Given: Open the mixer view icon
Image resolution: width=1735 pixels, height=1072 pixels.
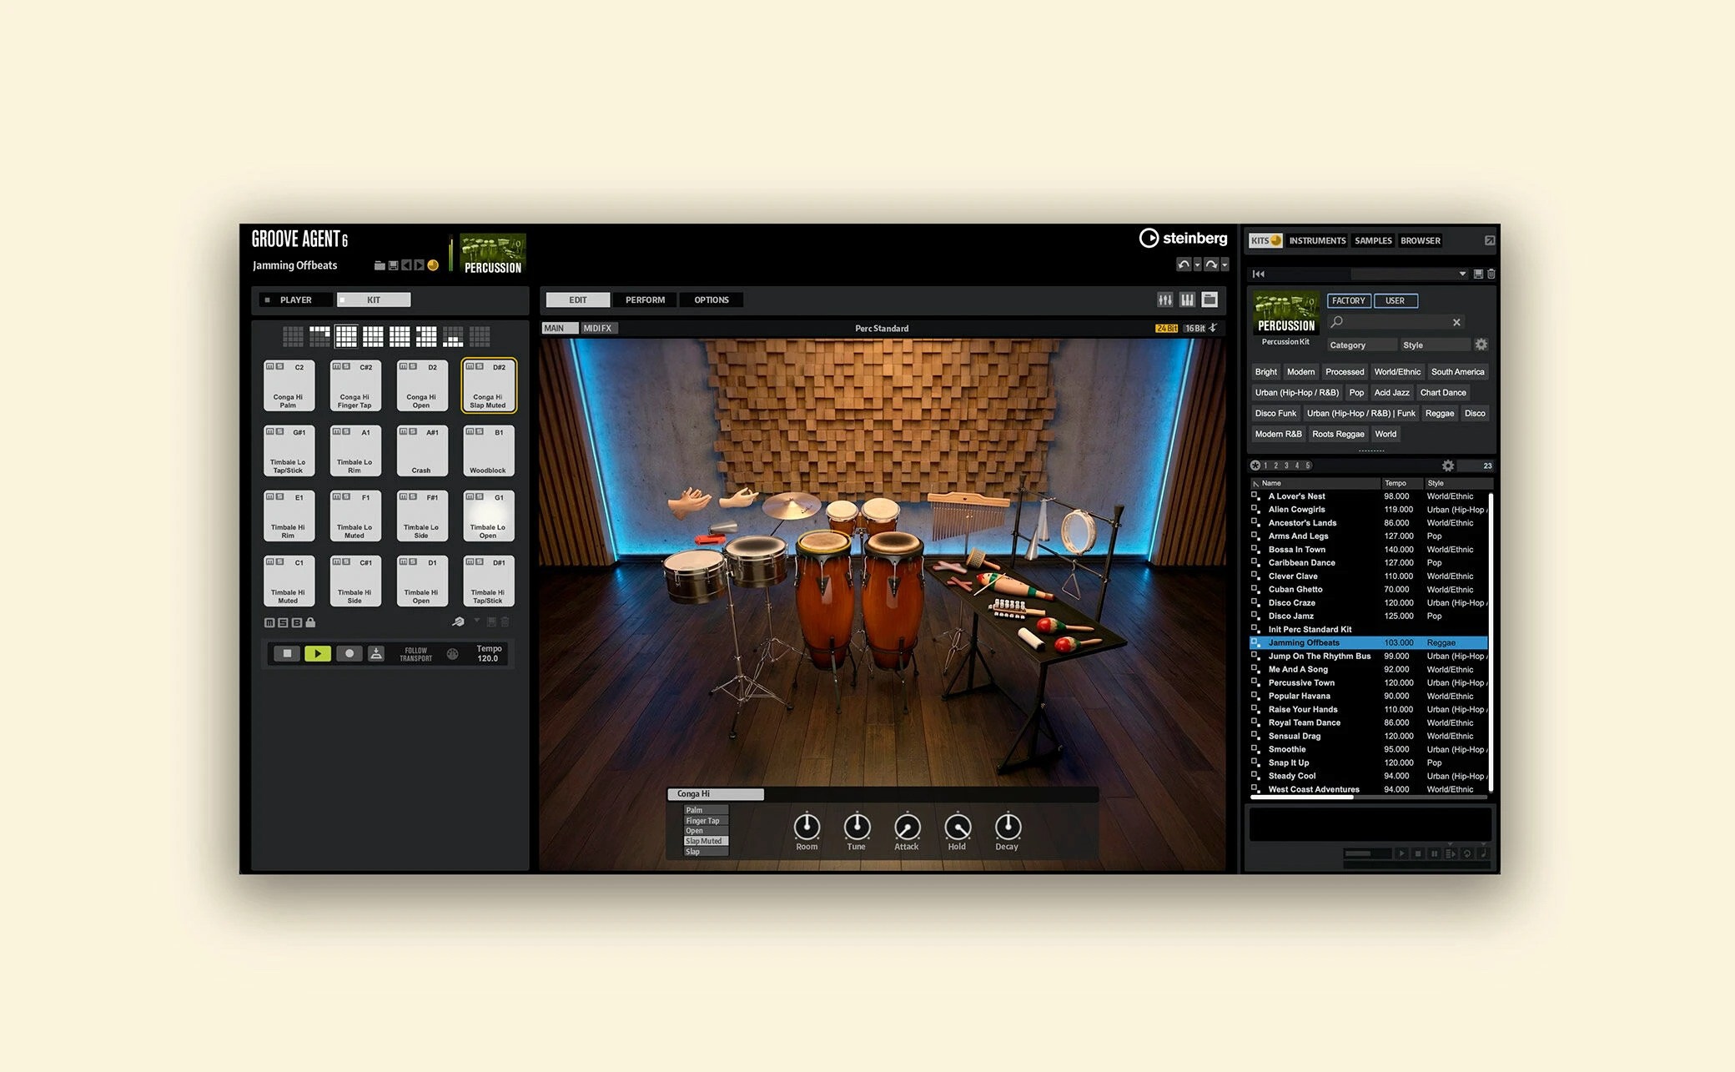Looking at the screenshot, I should (1164, 299).
